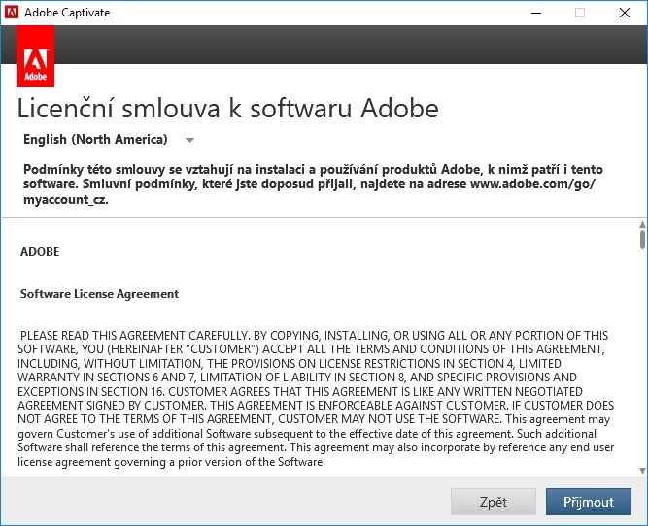
Task: Close the Adobe Captivate installer window
Action: 625,13
